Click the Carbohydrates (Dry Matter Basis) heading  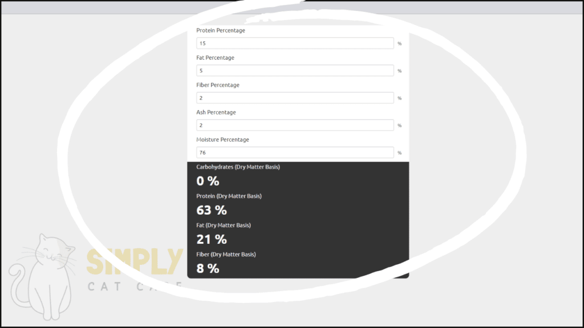238,167
